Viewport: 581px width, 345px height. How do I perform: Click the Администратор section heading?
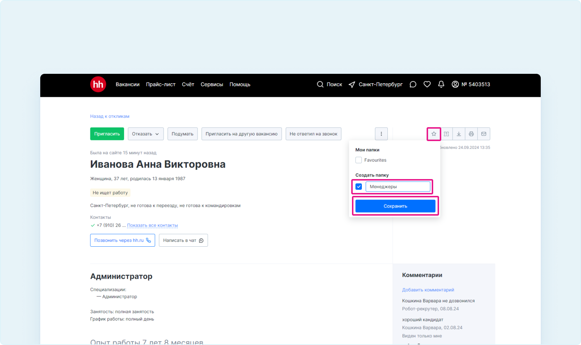(x=121, y=276)
